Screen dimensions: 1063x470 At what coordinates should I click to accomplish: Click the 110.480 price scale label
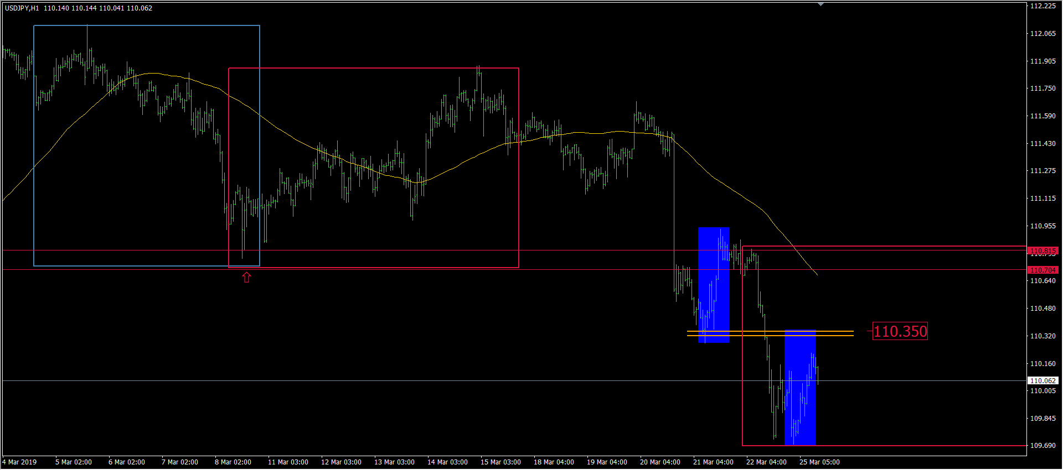(x=1043, y=309)
